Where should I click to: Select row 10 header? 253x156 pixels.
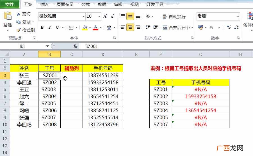click(5, 125)
